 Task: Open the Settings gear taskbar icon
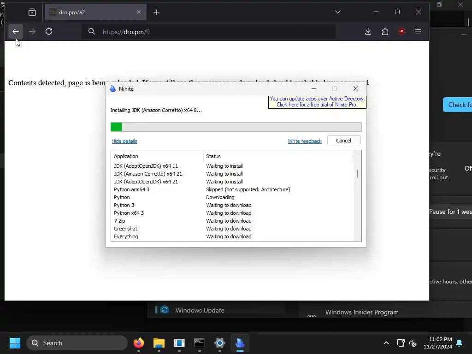220,343
